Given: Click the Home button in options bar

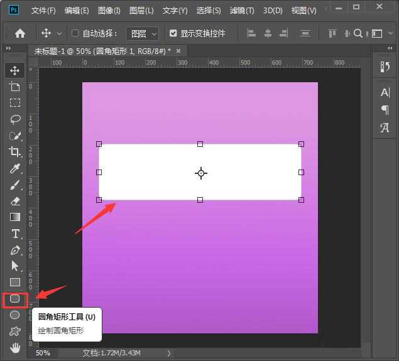Looking at the screenshot, I should pos(20,33).
